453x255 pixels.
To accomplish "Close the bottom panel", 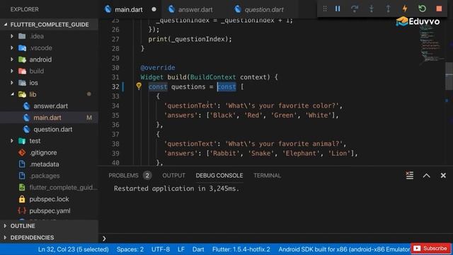I will click(x=443, y=176).
